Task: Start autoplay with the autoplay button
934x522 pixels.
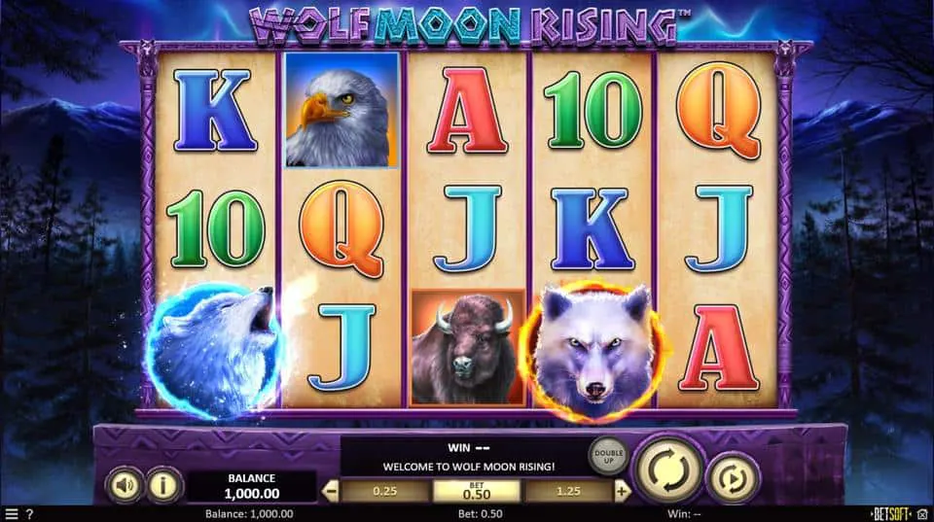Action: coord(734,478)
